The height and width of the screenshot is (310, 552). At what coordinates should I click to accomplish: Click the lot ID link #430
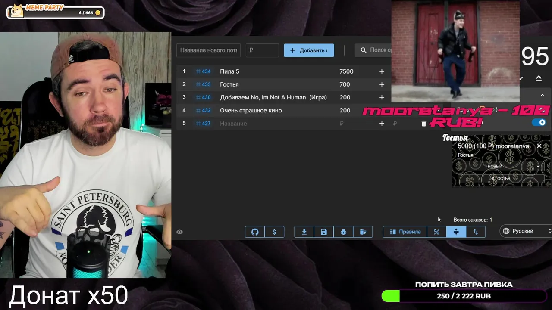coord(203,97)
